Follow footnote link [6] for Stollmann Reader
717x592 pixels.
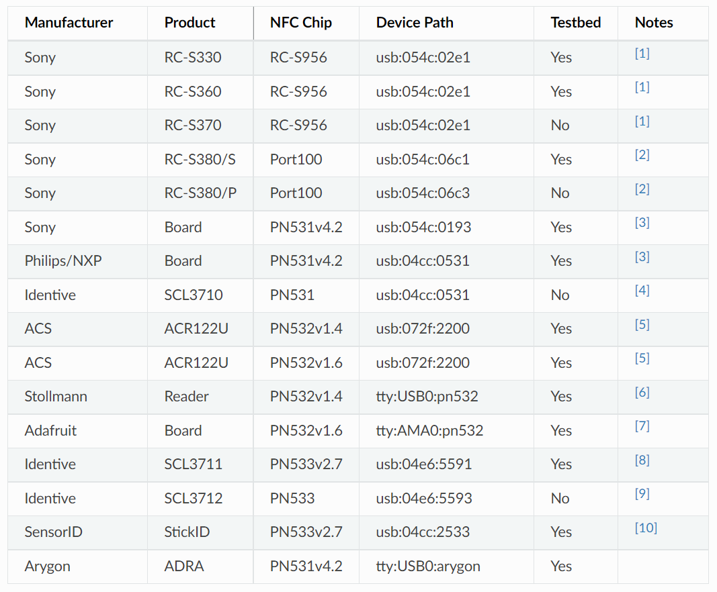pyautogui.click(x=642, y=393)
